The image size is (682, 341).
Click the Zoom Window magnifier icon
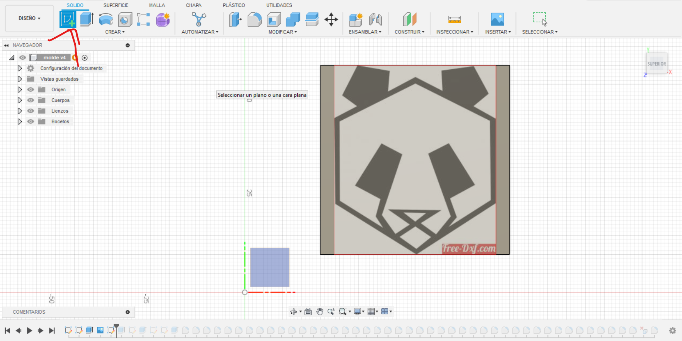[343, 312]
